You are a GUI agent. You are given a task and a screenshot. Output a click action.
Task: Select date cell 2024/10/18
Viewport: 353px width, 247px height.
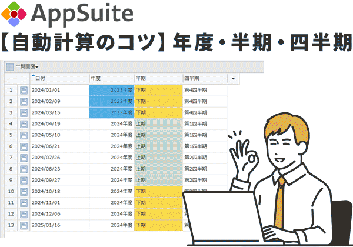59,192
